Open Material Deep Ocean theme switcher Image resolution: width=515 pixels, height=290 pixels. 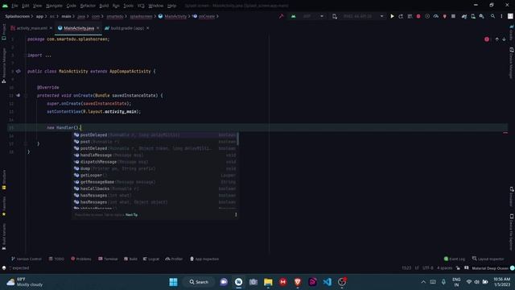[x=490, y=268]
